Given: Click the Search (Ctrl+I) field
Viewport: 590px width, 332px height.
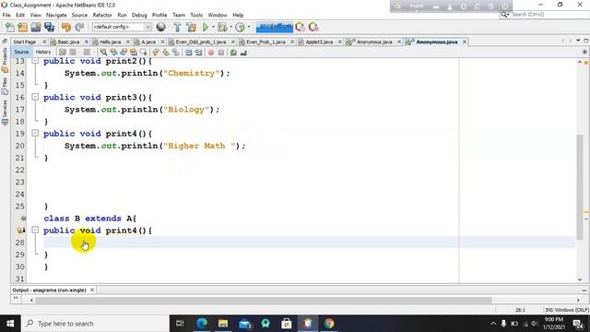Looking at the screenshot, I should [544, 15].
